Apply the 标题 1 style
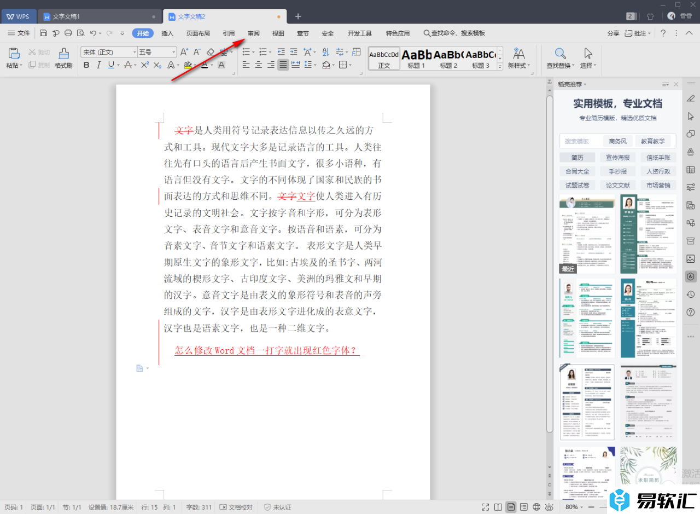700x514 pixels. coord(416,59)
